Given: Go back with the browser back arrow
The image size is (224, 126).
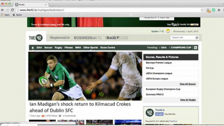Looking at the screenshot, I should pos(2,10).
